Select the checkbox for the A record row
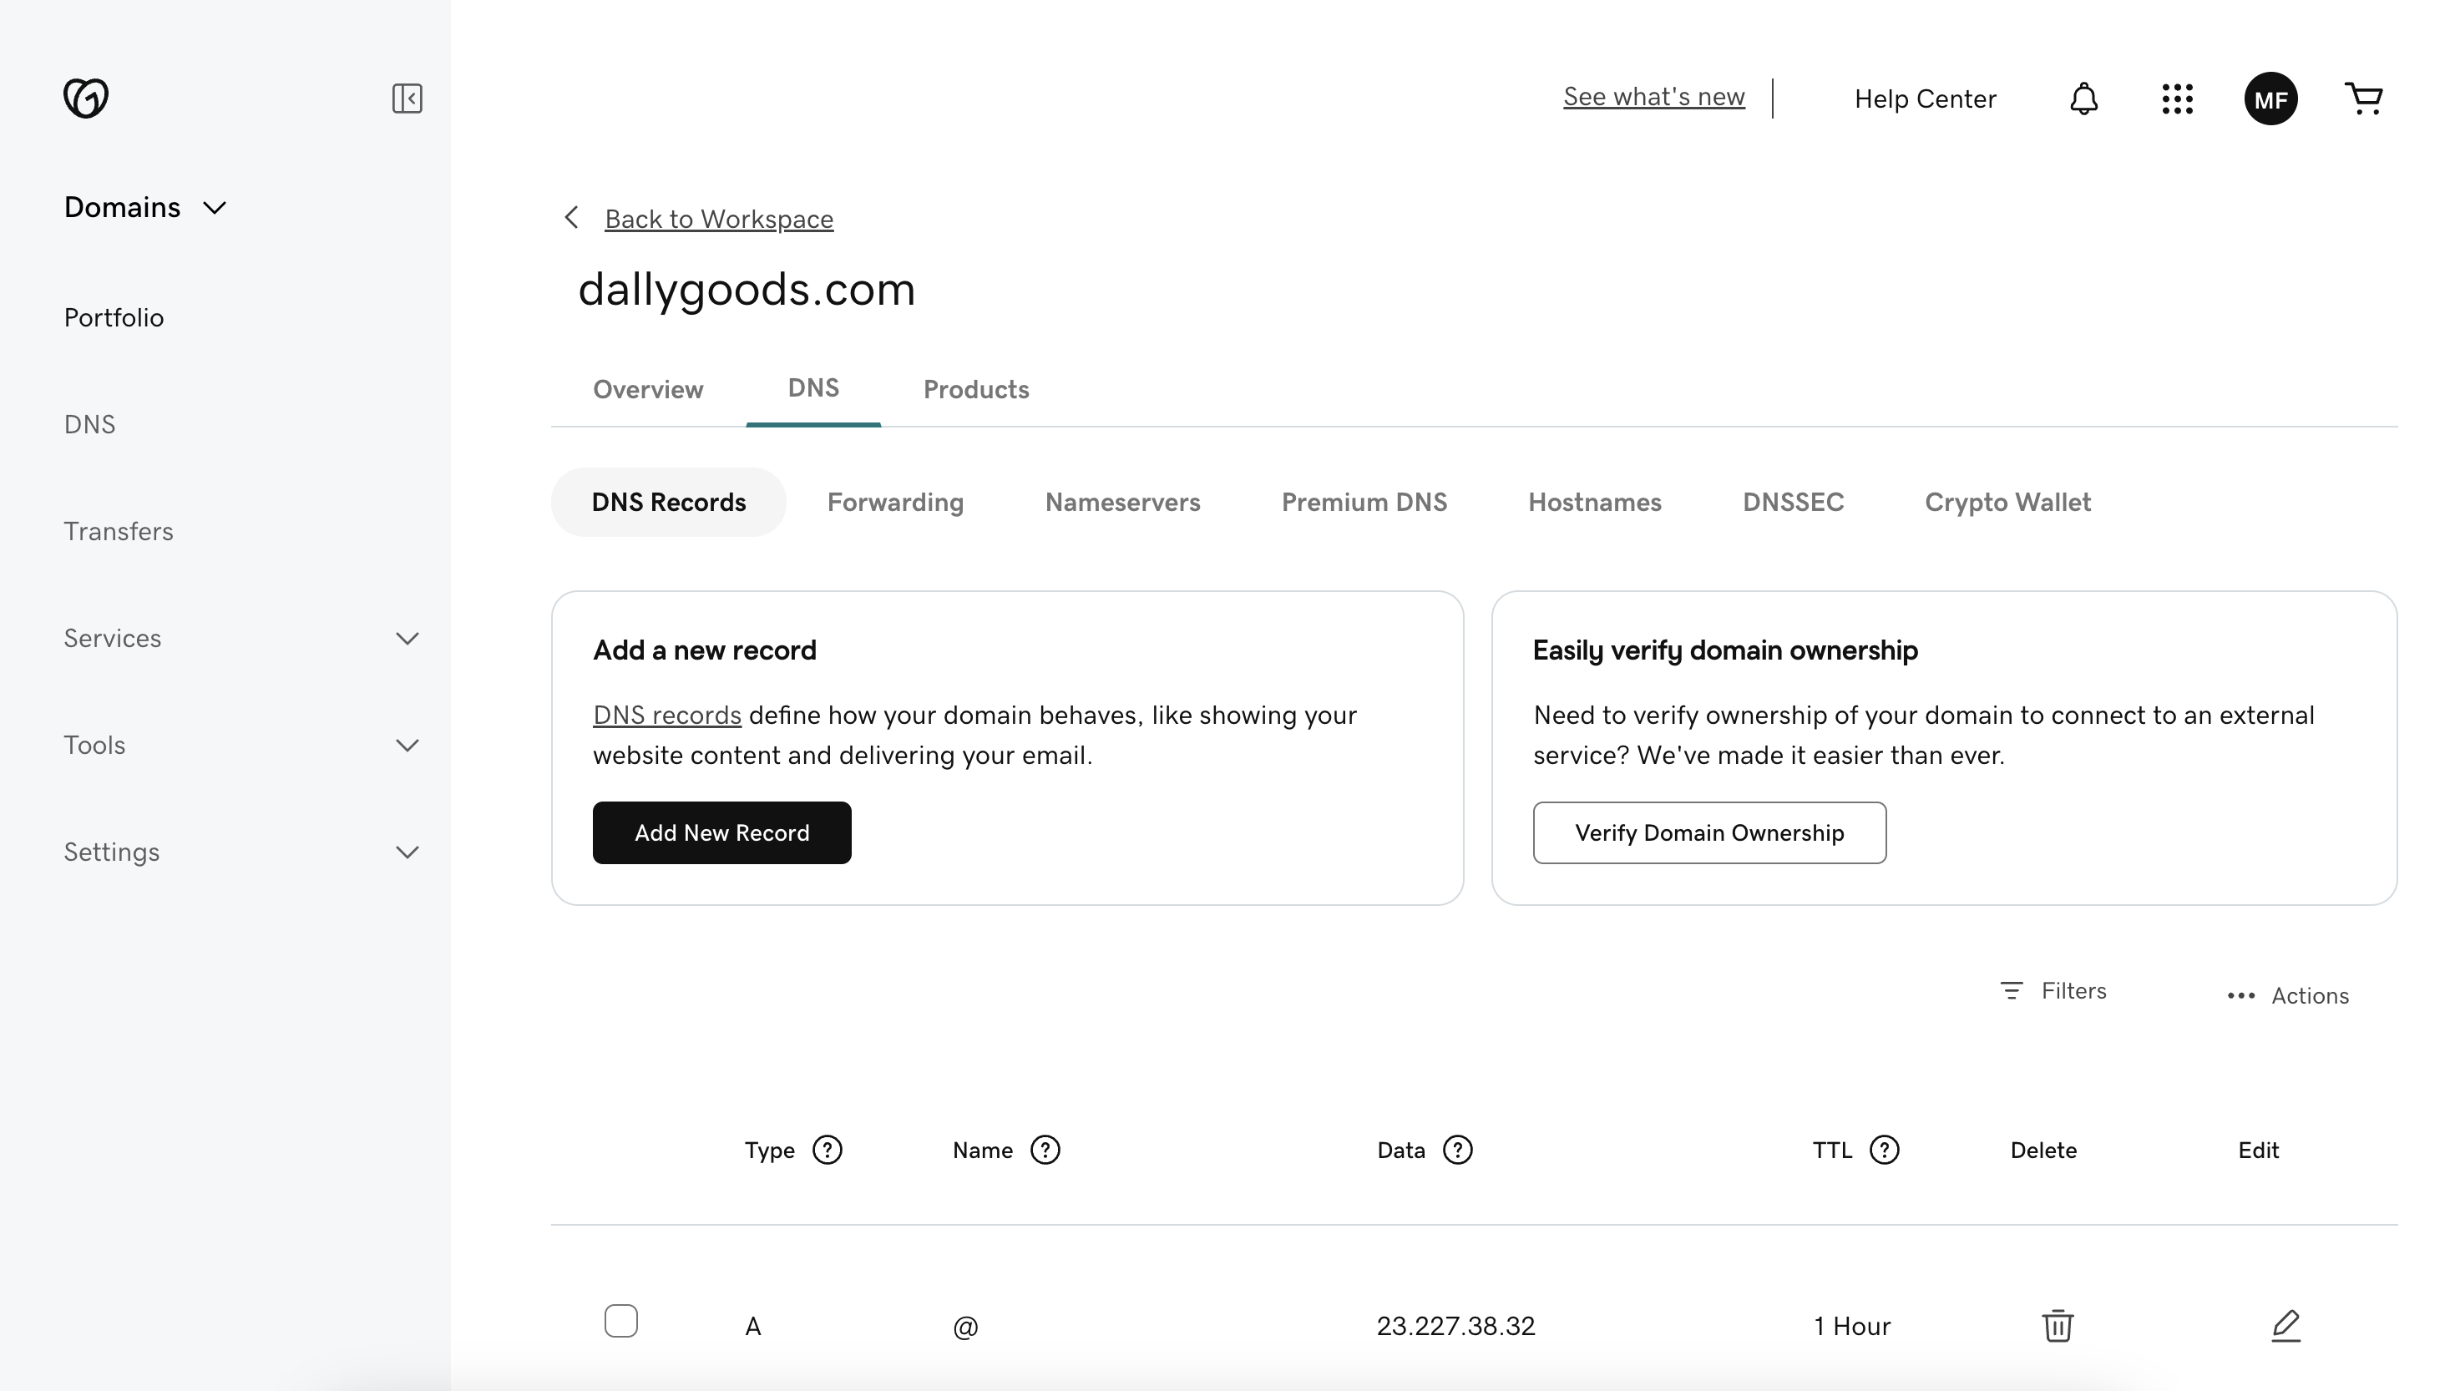The height and width of the screenshot is (1391, 2455). click(622, 1320)
